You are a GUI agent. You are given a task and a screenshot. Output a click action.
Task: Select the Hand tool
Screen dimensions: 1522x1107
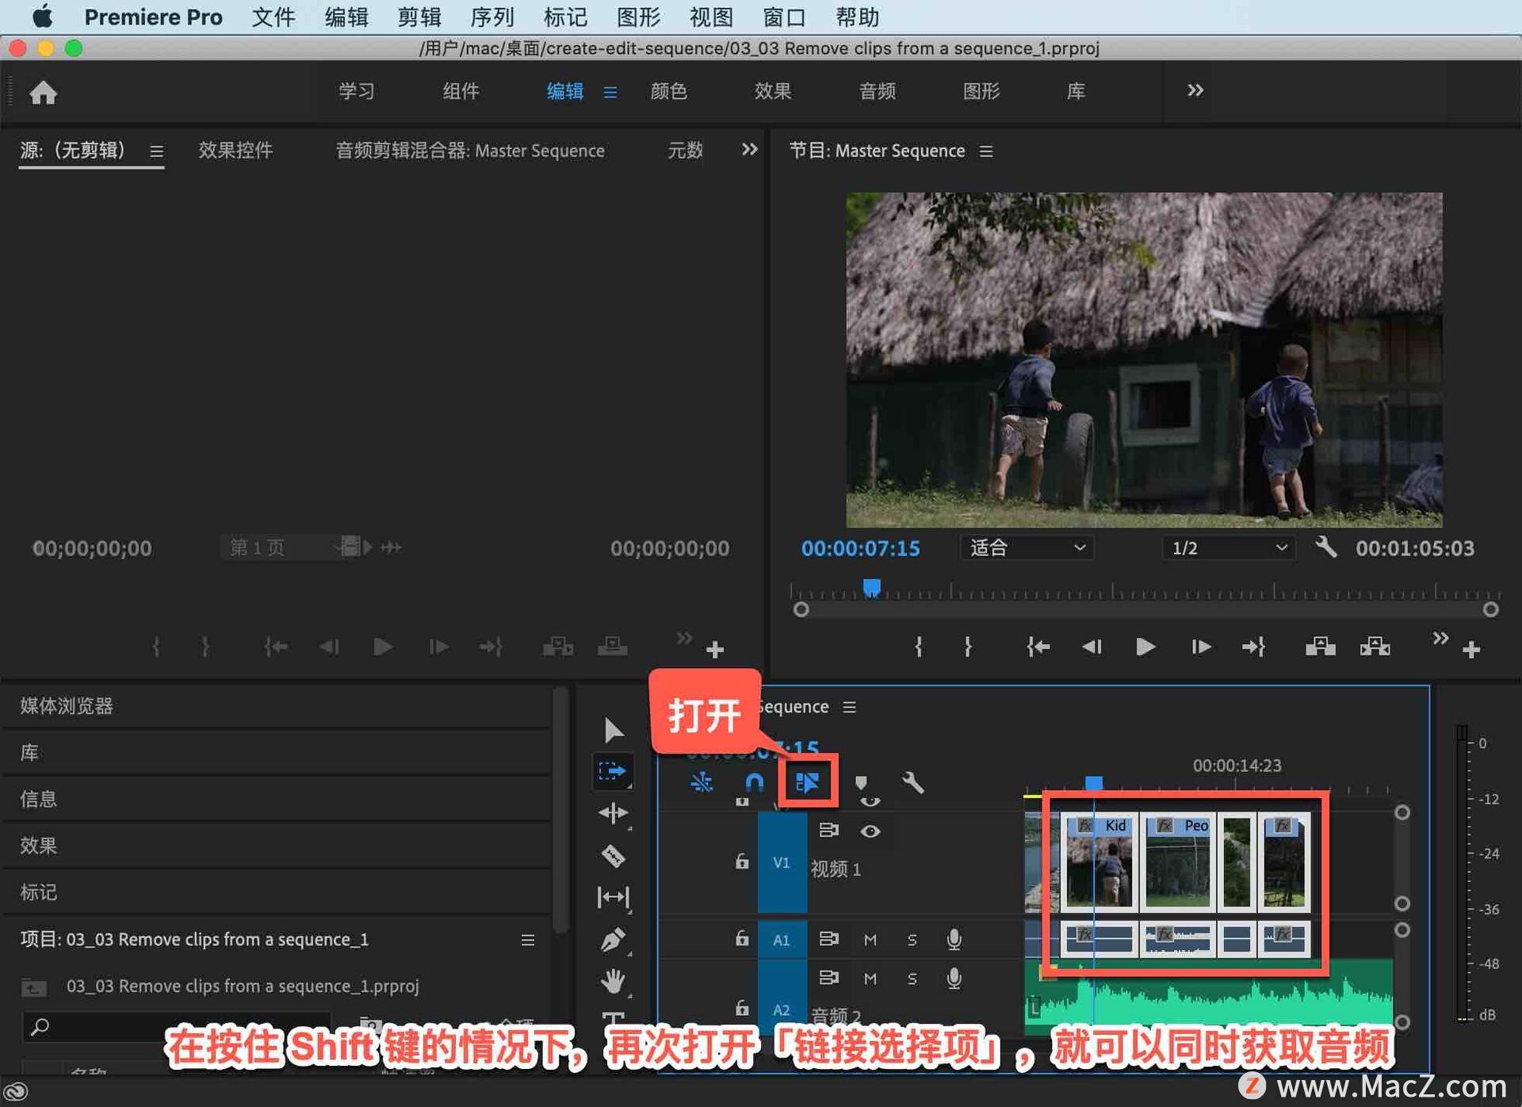pyautogui.click(x=613, y=981)
